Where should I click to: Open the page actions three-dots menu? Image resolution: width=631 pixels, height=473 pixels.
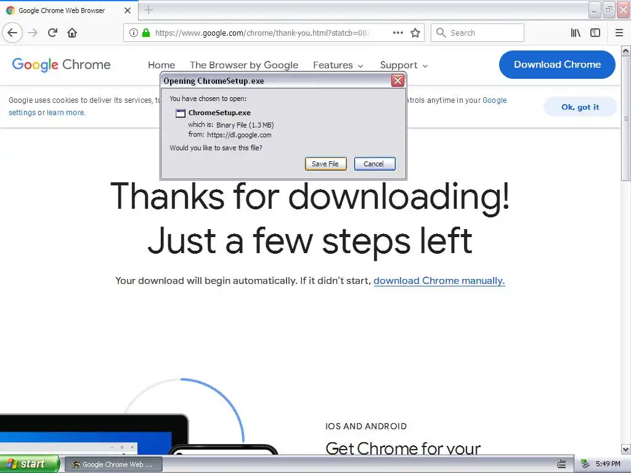397,33
